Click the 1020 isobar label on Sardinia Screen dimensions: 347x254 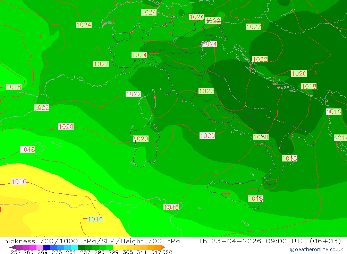[x=141, y=139]
